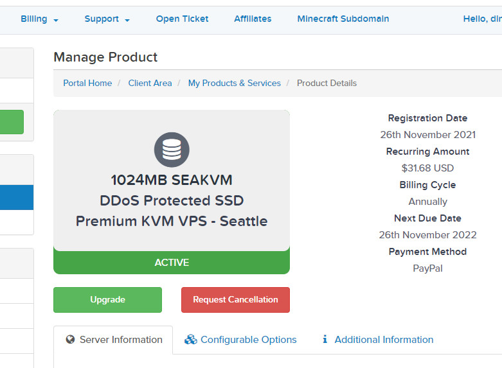Click the red Request Cancellation button
Screen dimensions: 502x368
[235, 300]
